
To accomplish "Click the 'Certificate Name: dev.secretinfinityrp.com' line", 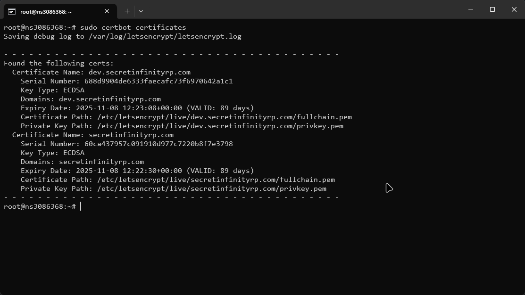I will (101, 72).
